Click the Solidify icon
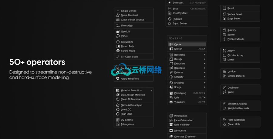The width and height of the screenshot is (273, 139). [224, 30]
